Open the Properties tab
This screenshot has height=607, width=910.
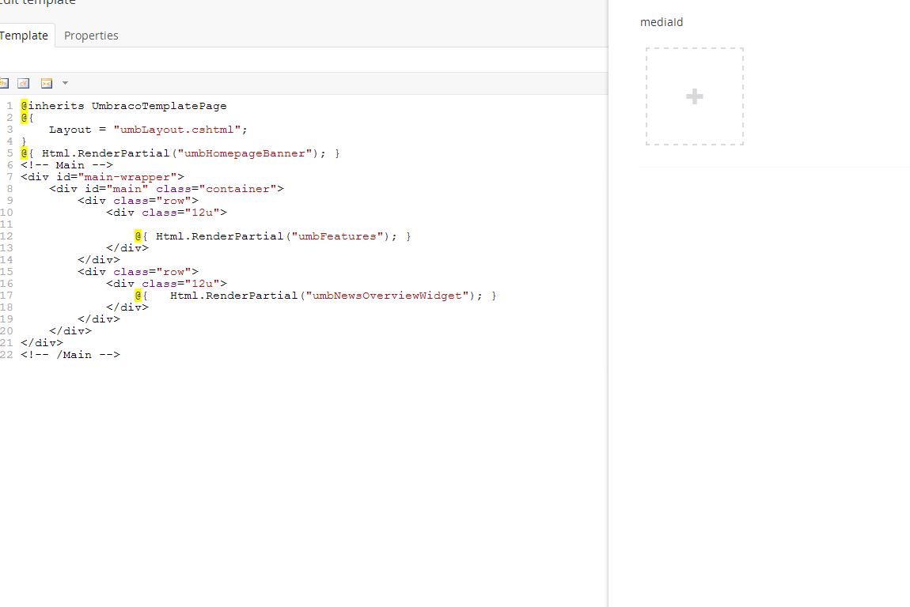91,36
